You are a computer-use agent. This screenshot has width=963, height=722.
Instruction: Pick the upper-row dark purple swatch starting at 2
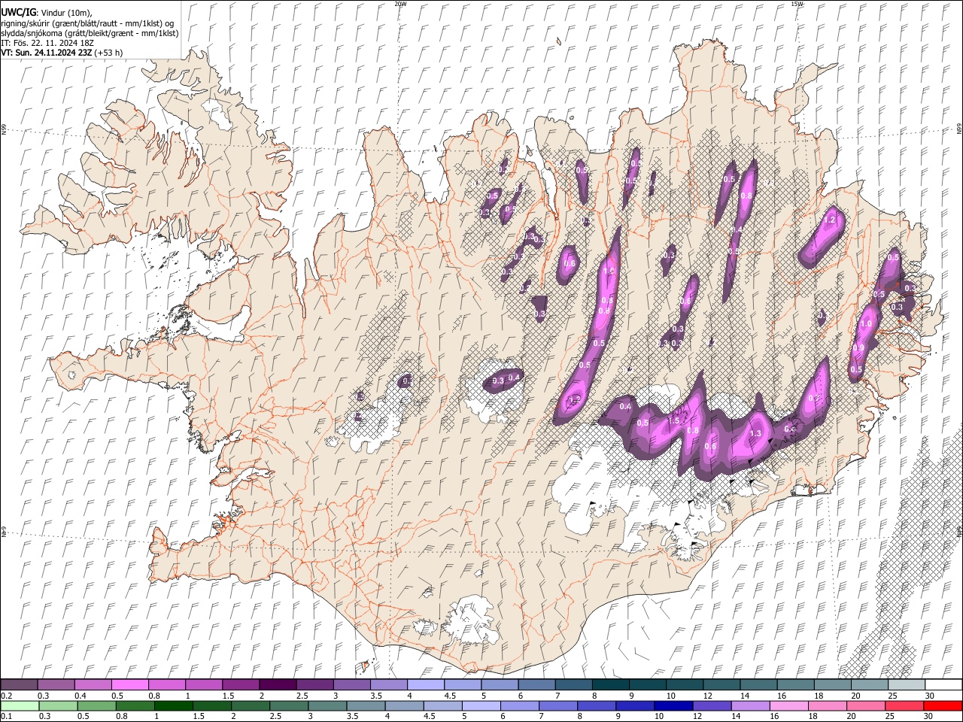pyautogui.click(x=277, y=685)
